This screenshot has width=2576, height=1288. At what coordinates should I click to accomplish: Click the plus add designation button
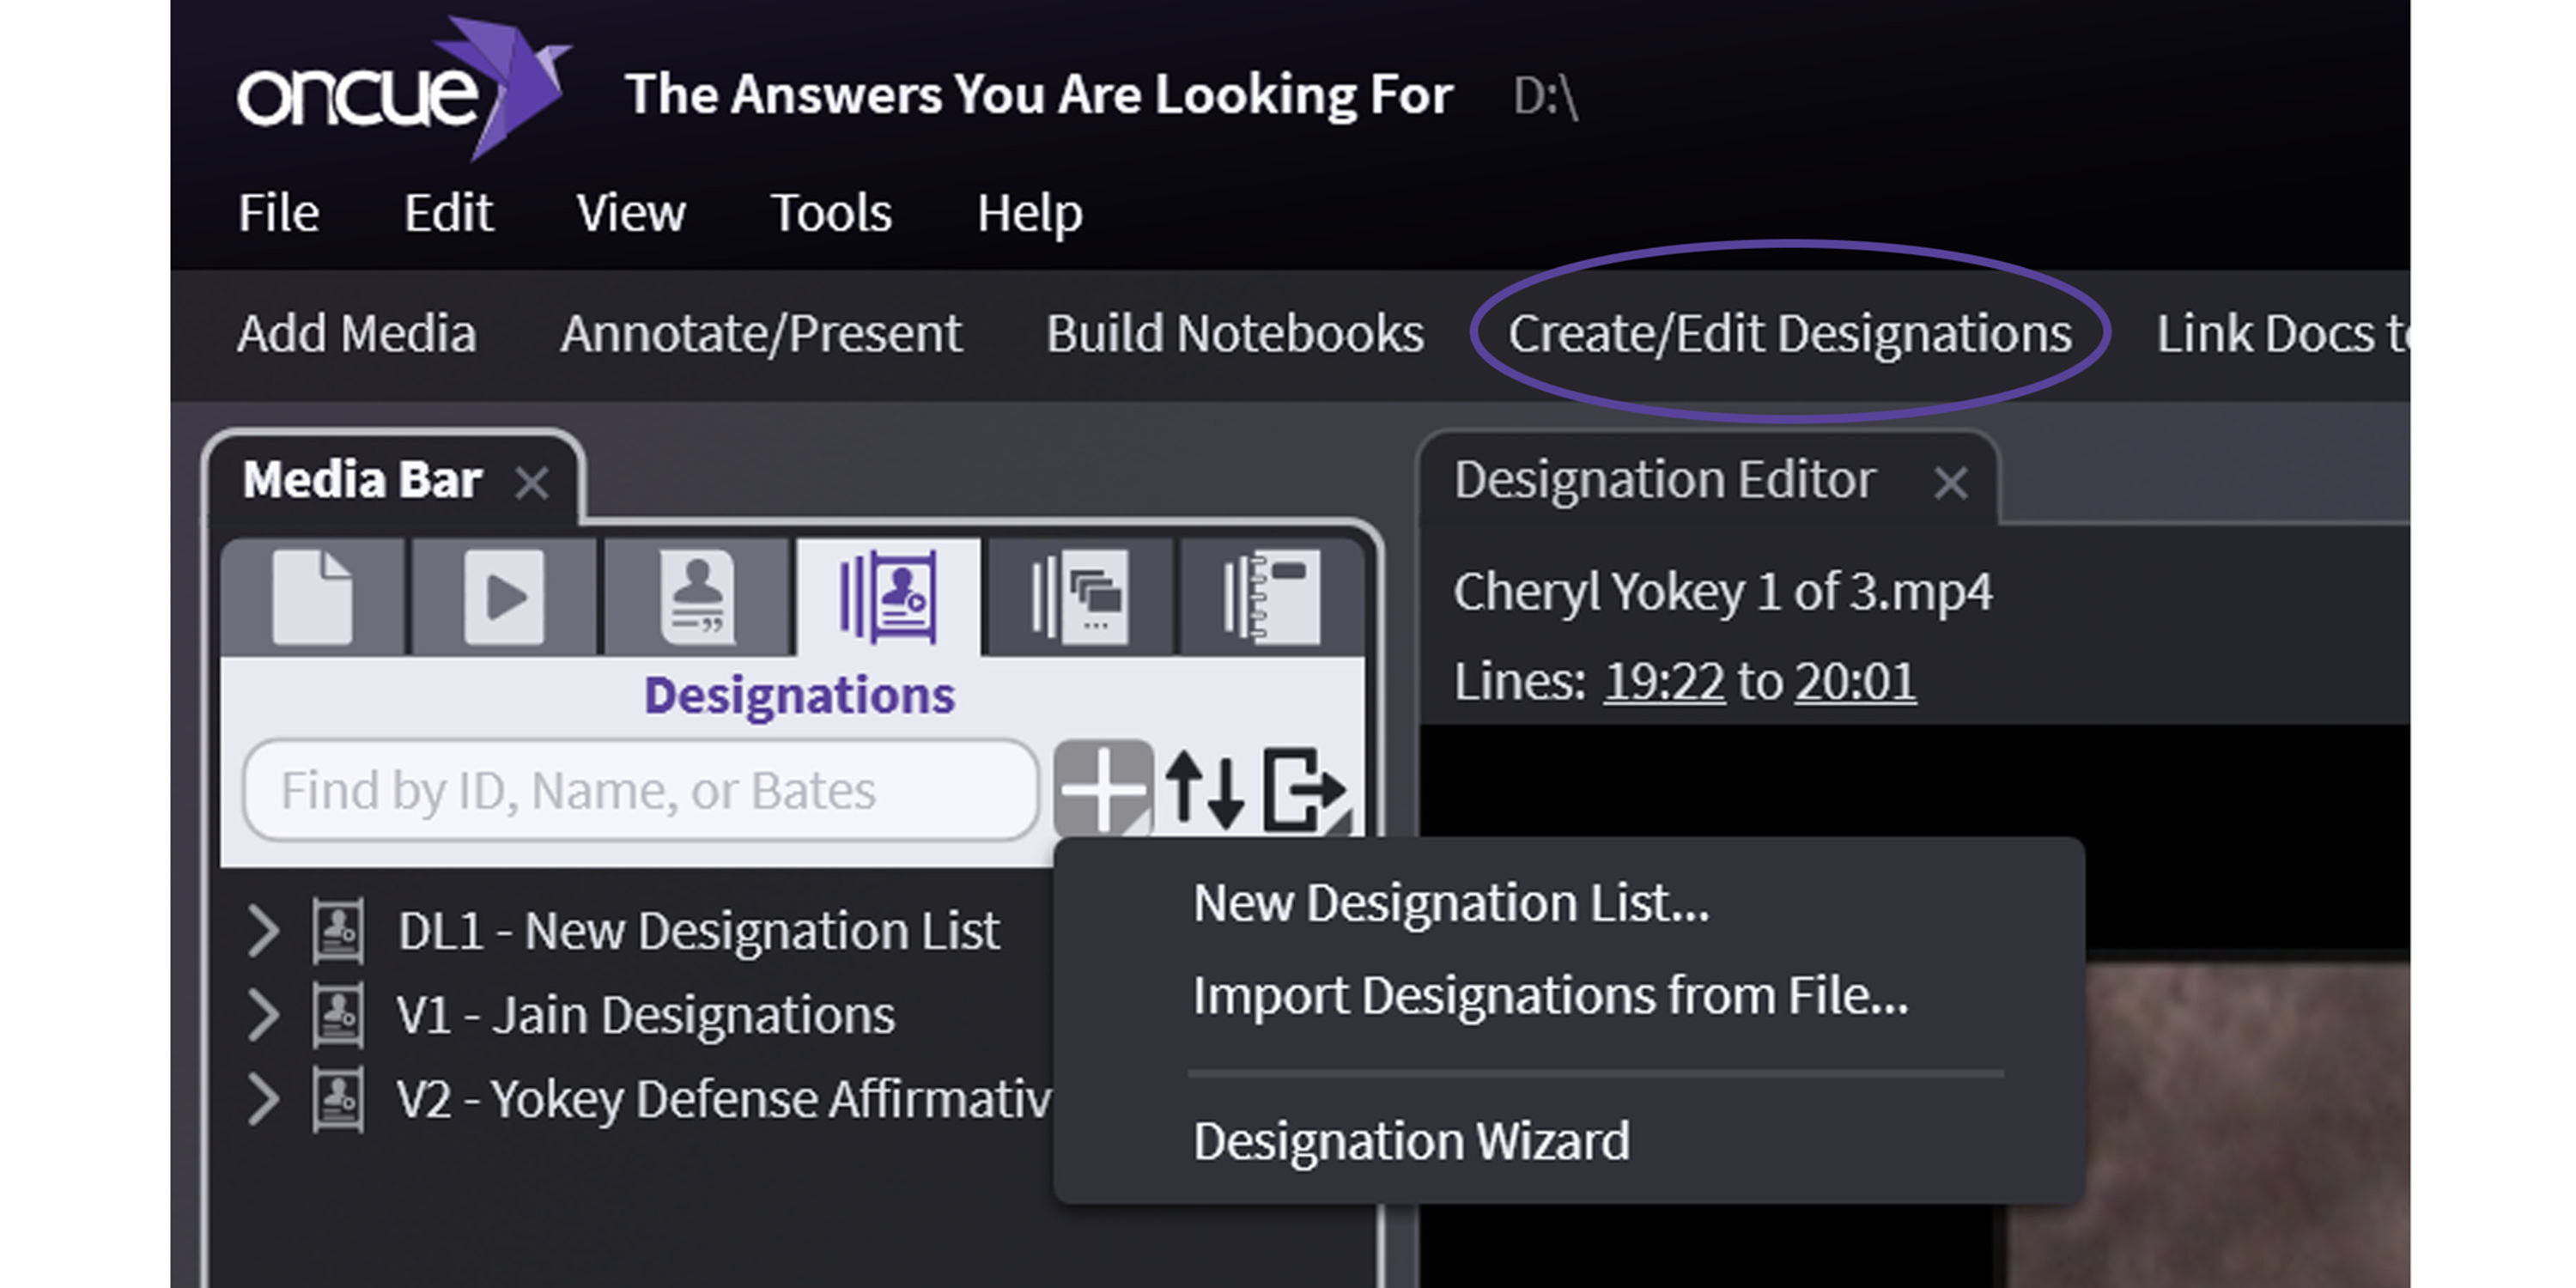coord(1102,790)
